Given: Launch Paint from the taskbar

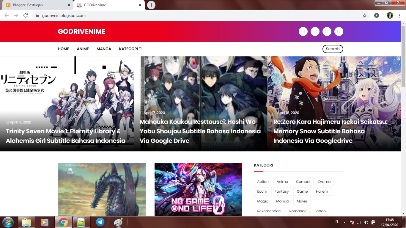Looking at the screenshot, I should point(118,222).
